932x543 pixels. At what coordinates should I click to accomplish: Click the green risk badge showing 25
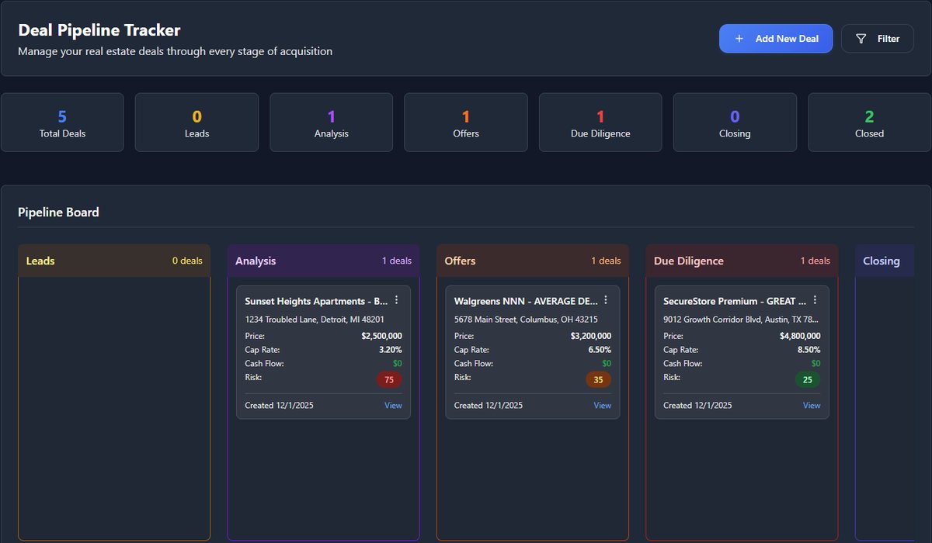(807, 380)
